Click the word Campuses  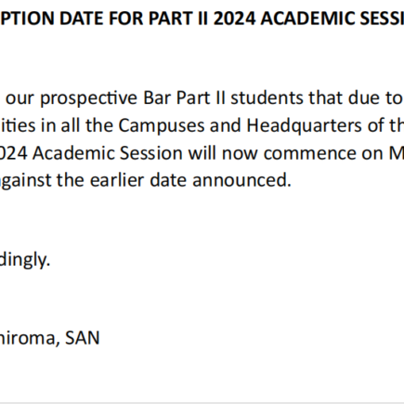pyautogui.click(x=162, y=126)
